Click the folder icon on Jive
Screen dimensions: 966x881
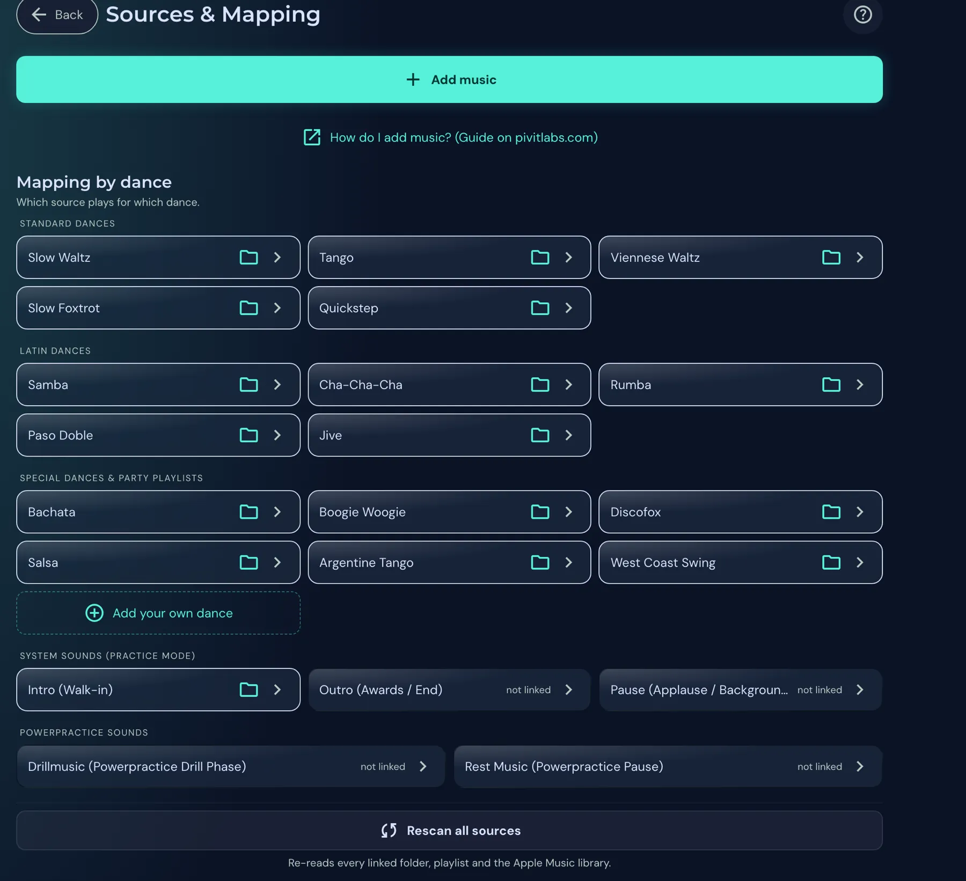tap(540, 435)
